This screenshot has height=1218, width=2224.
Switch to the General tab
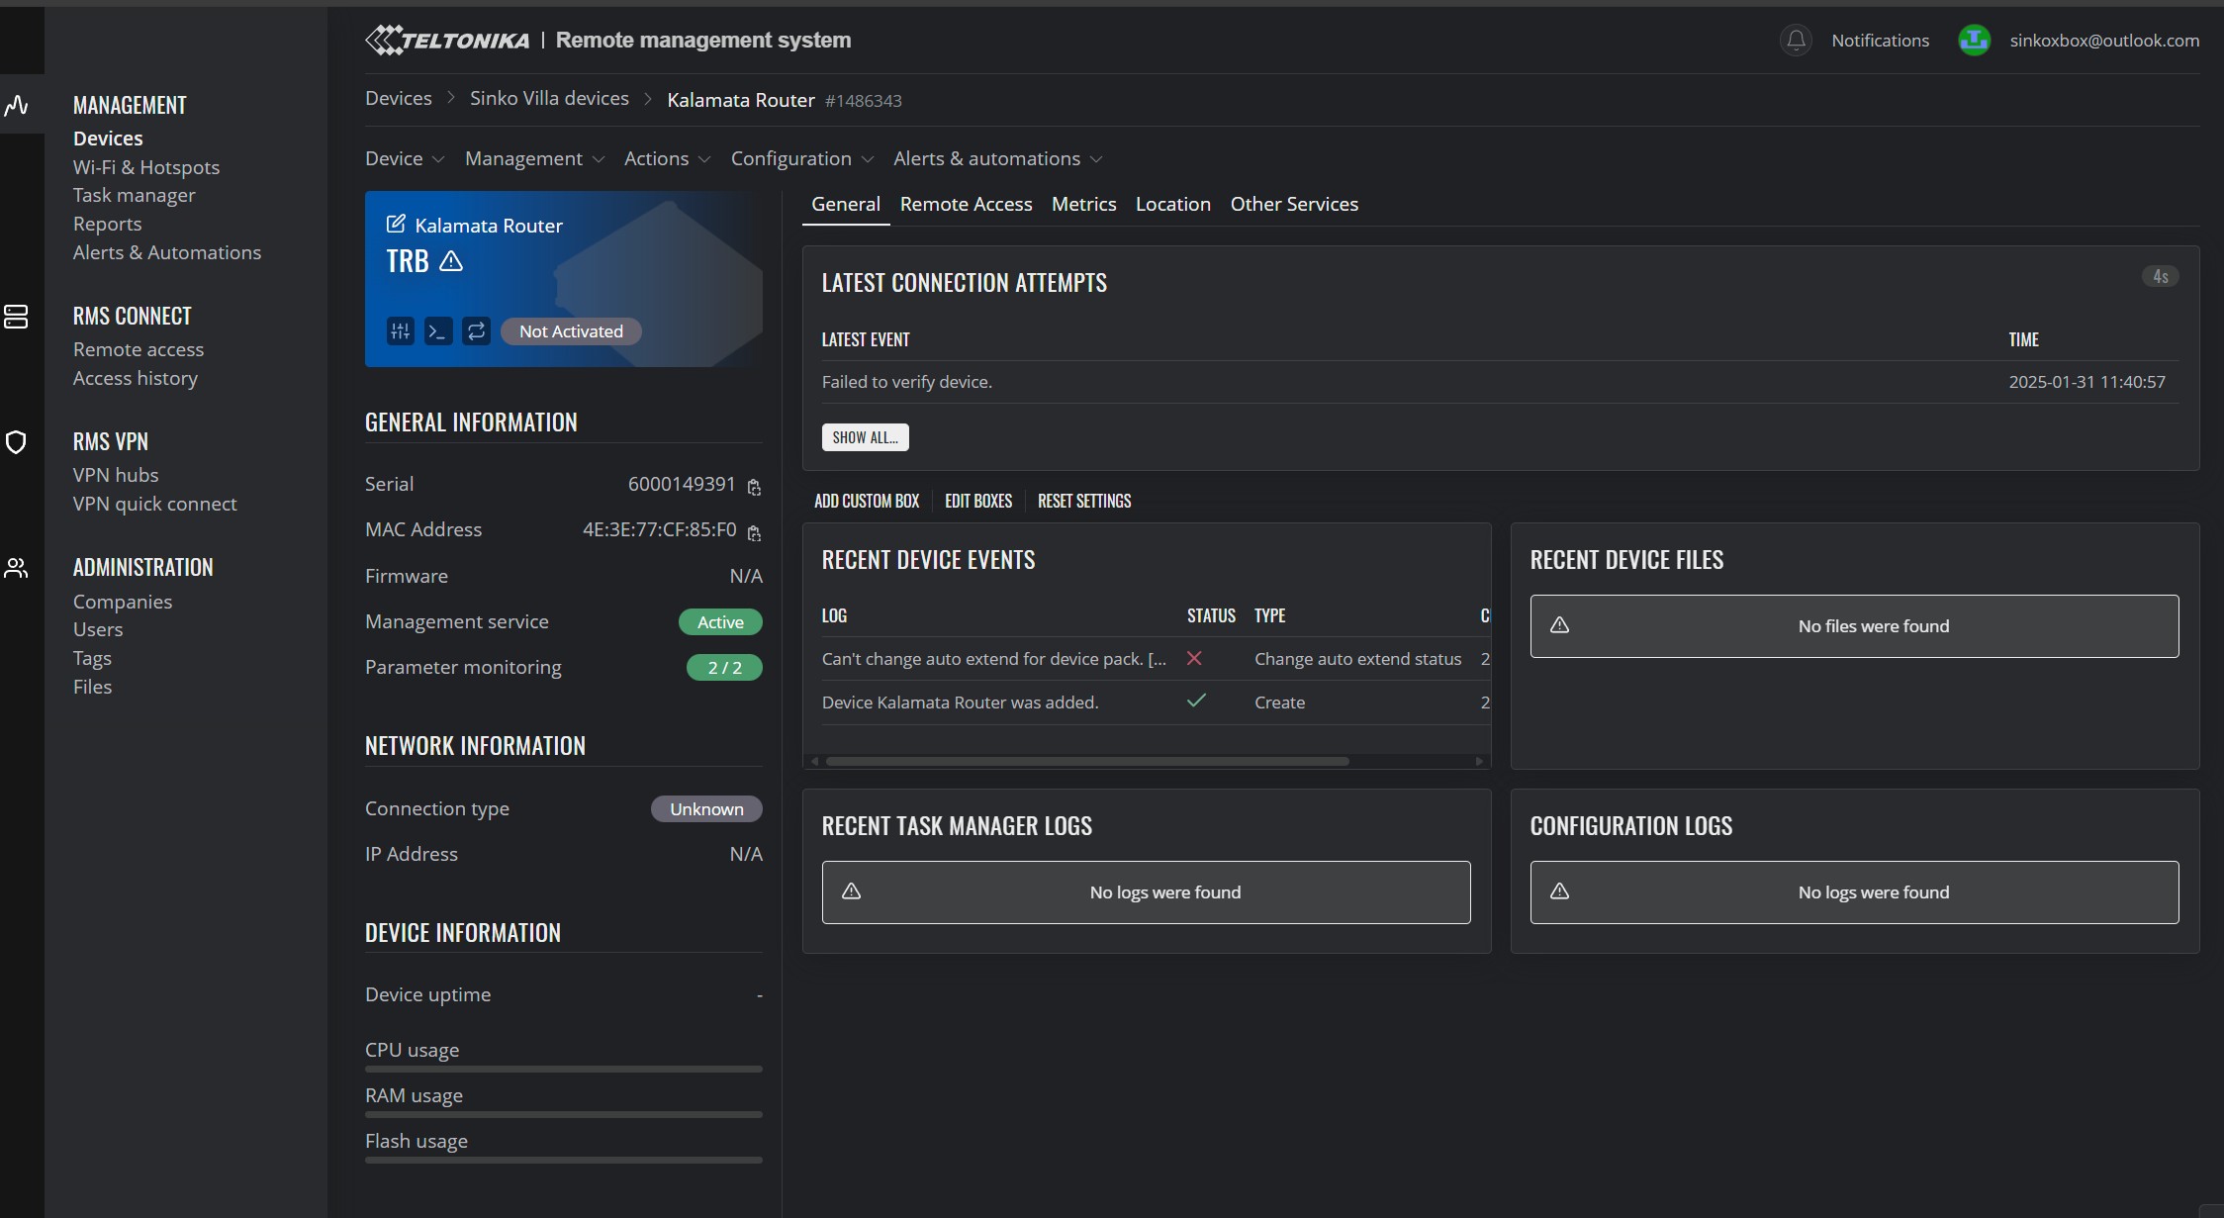[846, 204]
